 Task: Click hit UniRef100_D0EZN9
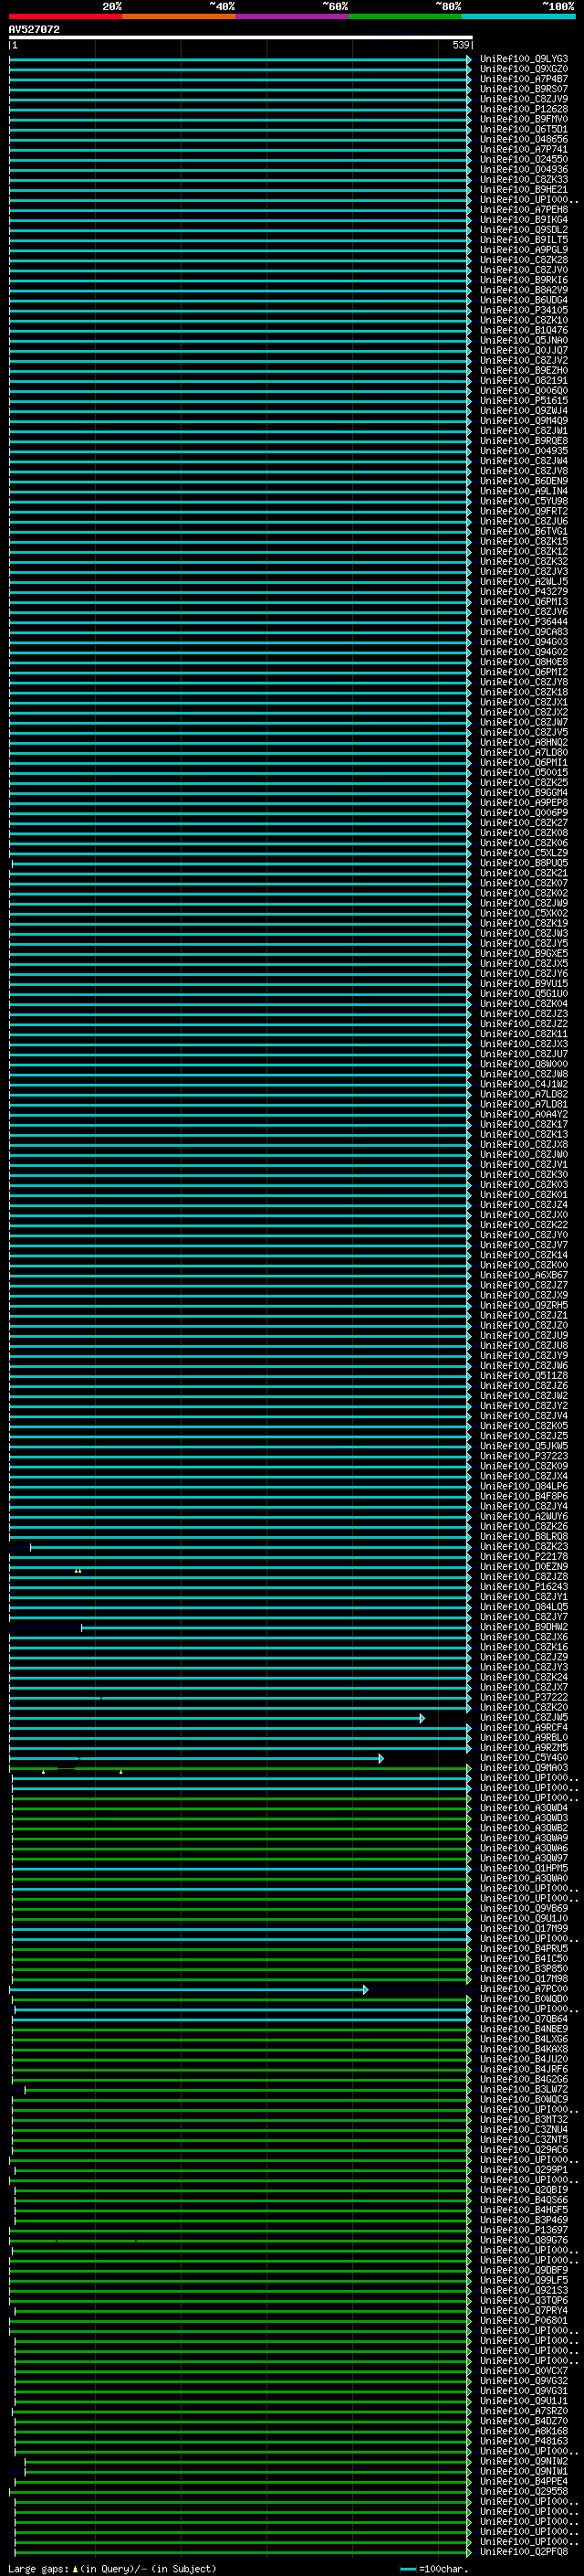pyautogui.click(x=523, y=1567)
